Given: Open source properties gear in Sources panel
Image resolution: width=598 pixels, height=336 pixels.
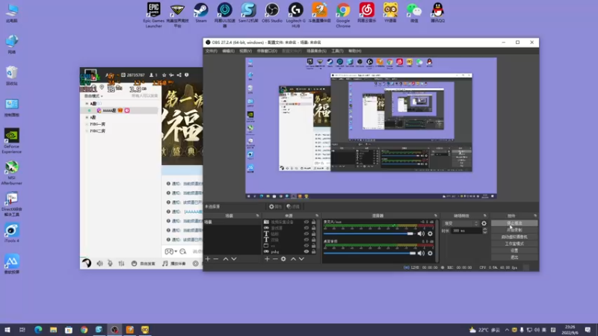Looking at the screenshot, I should coord(283,259).
